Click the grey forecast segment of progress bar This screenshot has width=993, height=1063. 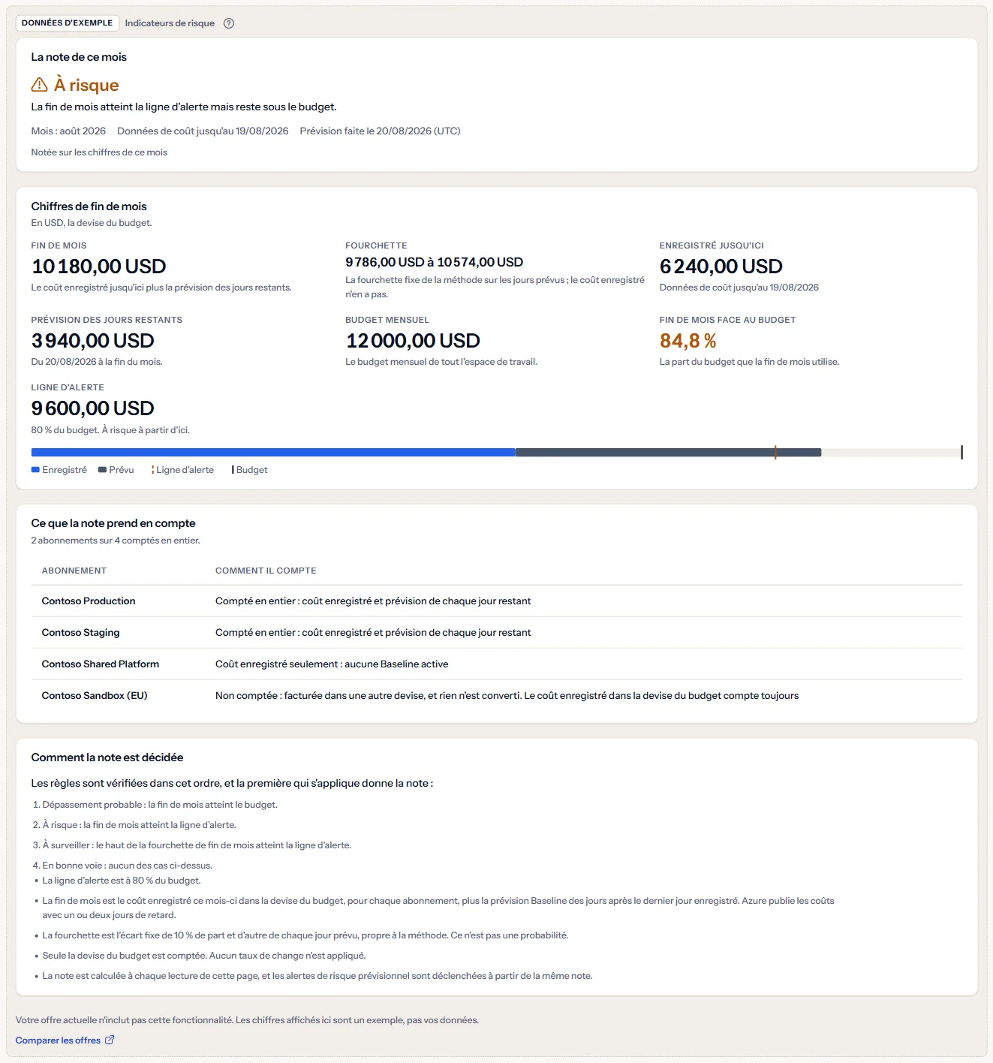pos(668,453)
